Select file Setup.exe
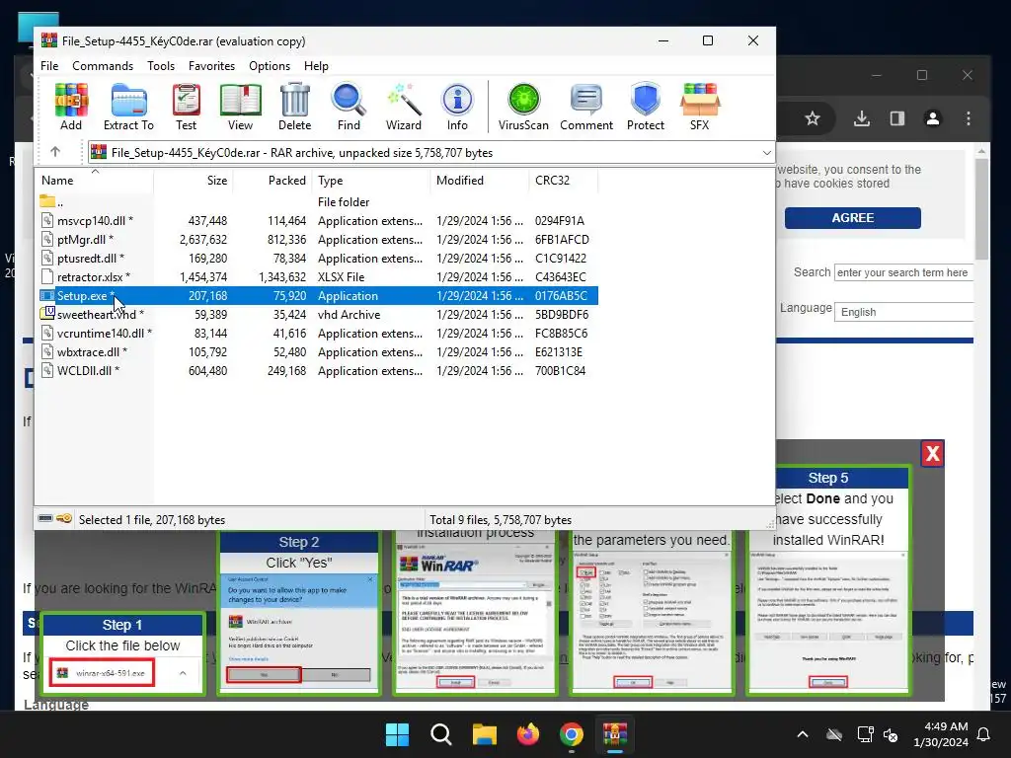This screenshot has height=758, width=1011. click(317, 295)
